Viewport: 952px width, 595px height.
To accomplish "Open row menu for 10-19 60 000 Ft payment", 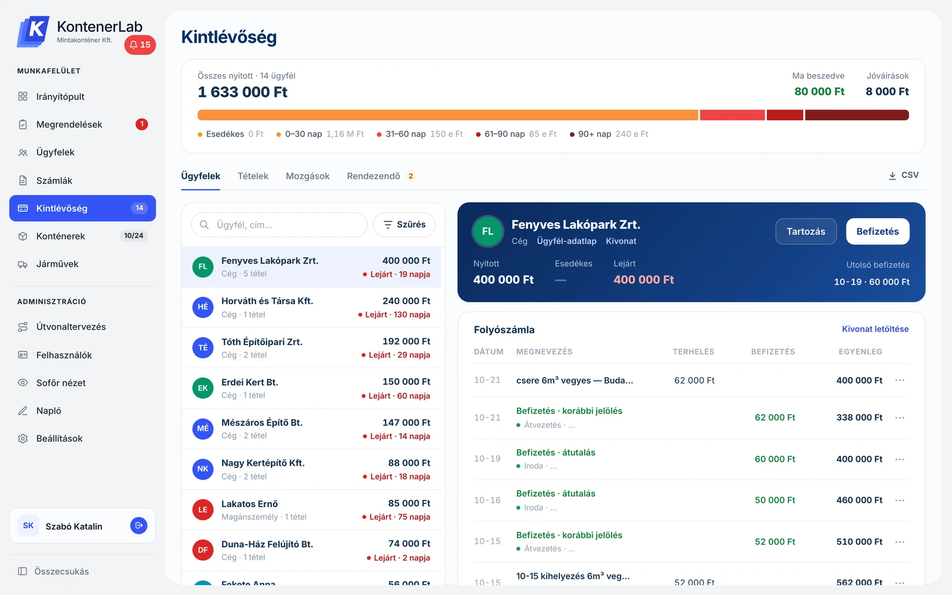I will point(900,459).
